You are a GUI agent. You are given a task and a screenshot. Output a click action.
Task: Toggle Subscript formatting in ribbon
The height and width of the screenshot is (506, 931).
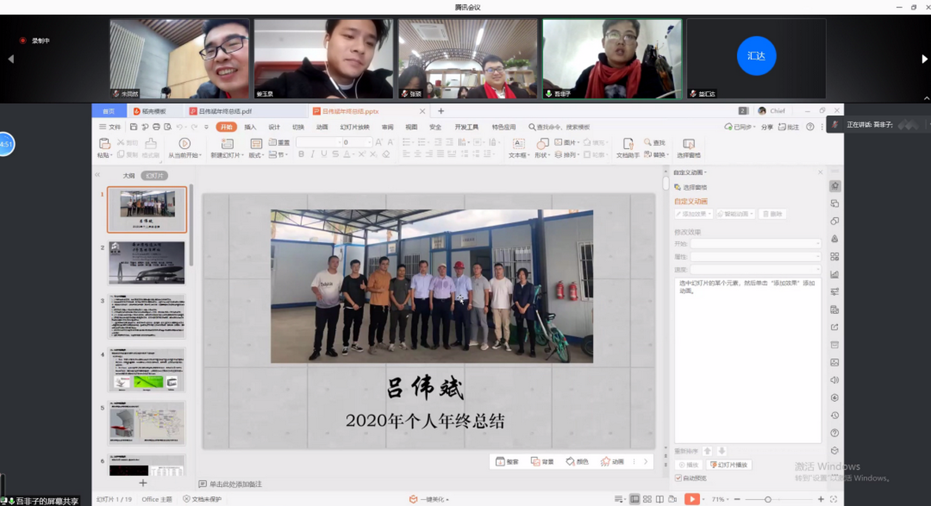373,155
